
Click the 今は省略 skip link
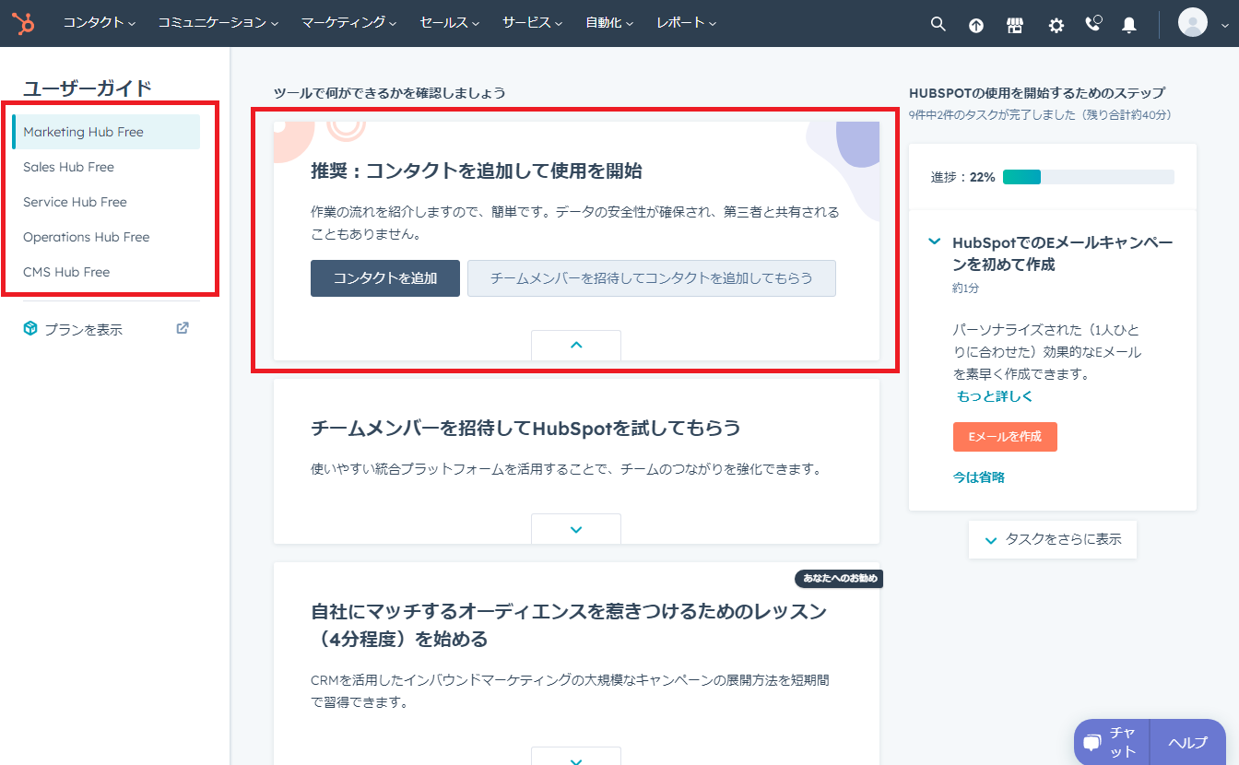tap(979, 477)
